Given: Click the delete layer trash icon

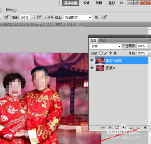Looking at the screenshot, I should (145, 128).
